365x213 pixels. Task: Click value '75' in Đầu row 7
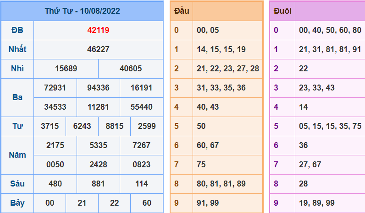(201, 165)
